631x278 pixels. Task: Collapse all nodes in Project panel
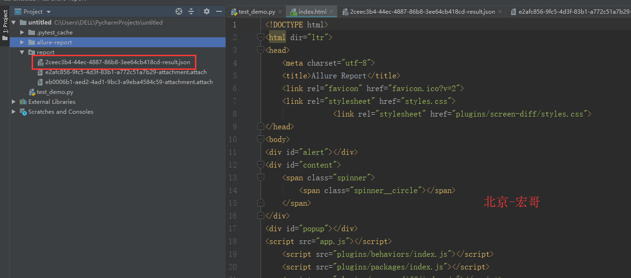click(191, 11)
